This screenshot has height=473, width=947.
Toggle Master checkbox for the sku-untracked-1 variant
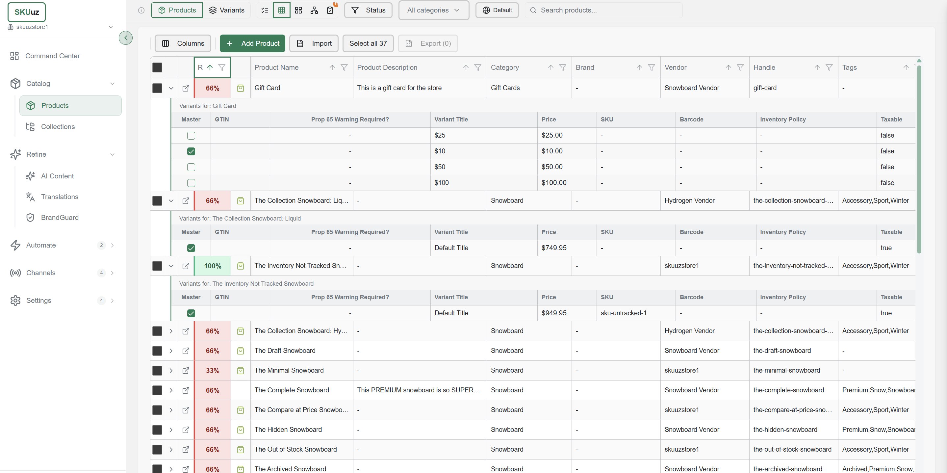pos(191,313)
